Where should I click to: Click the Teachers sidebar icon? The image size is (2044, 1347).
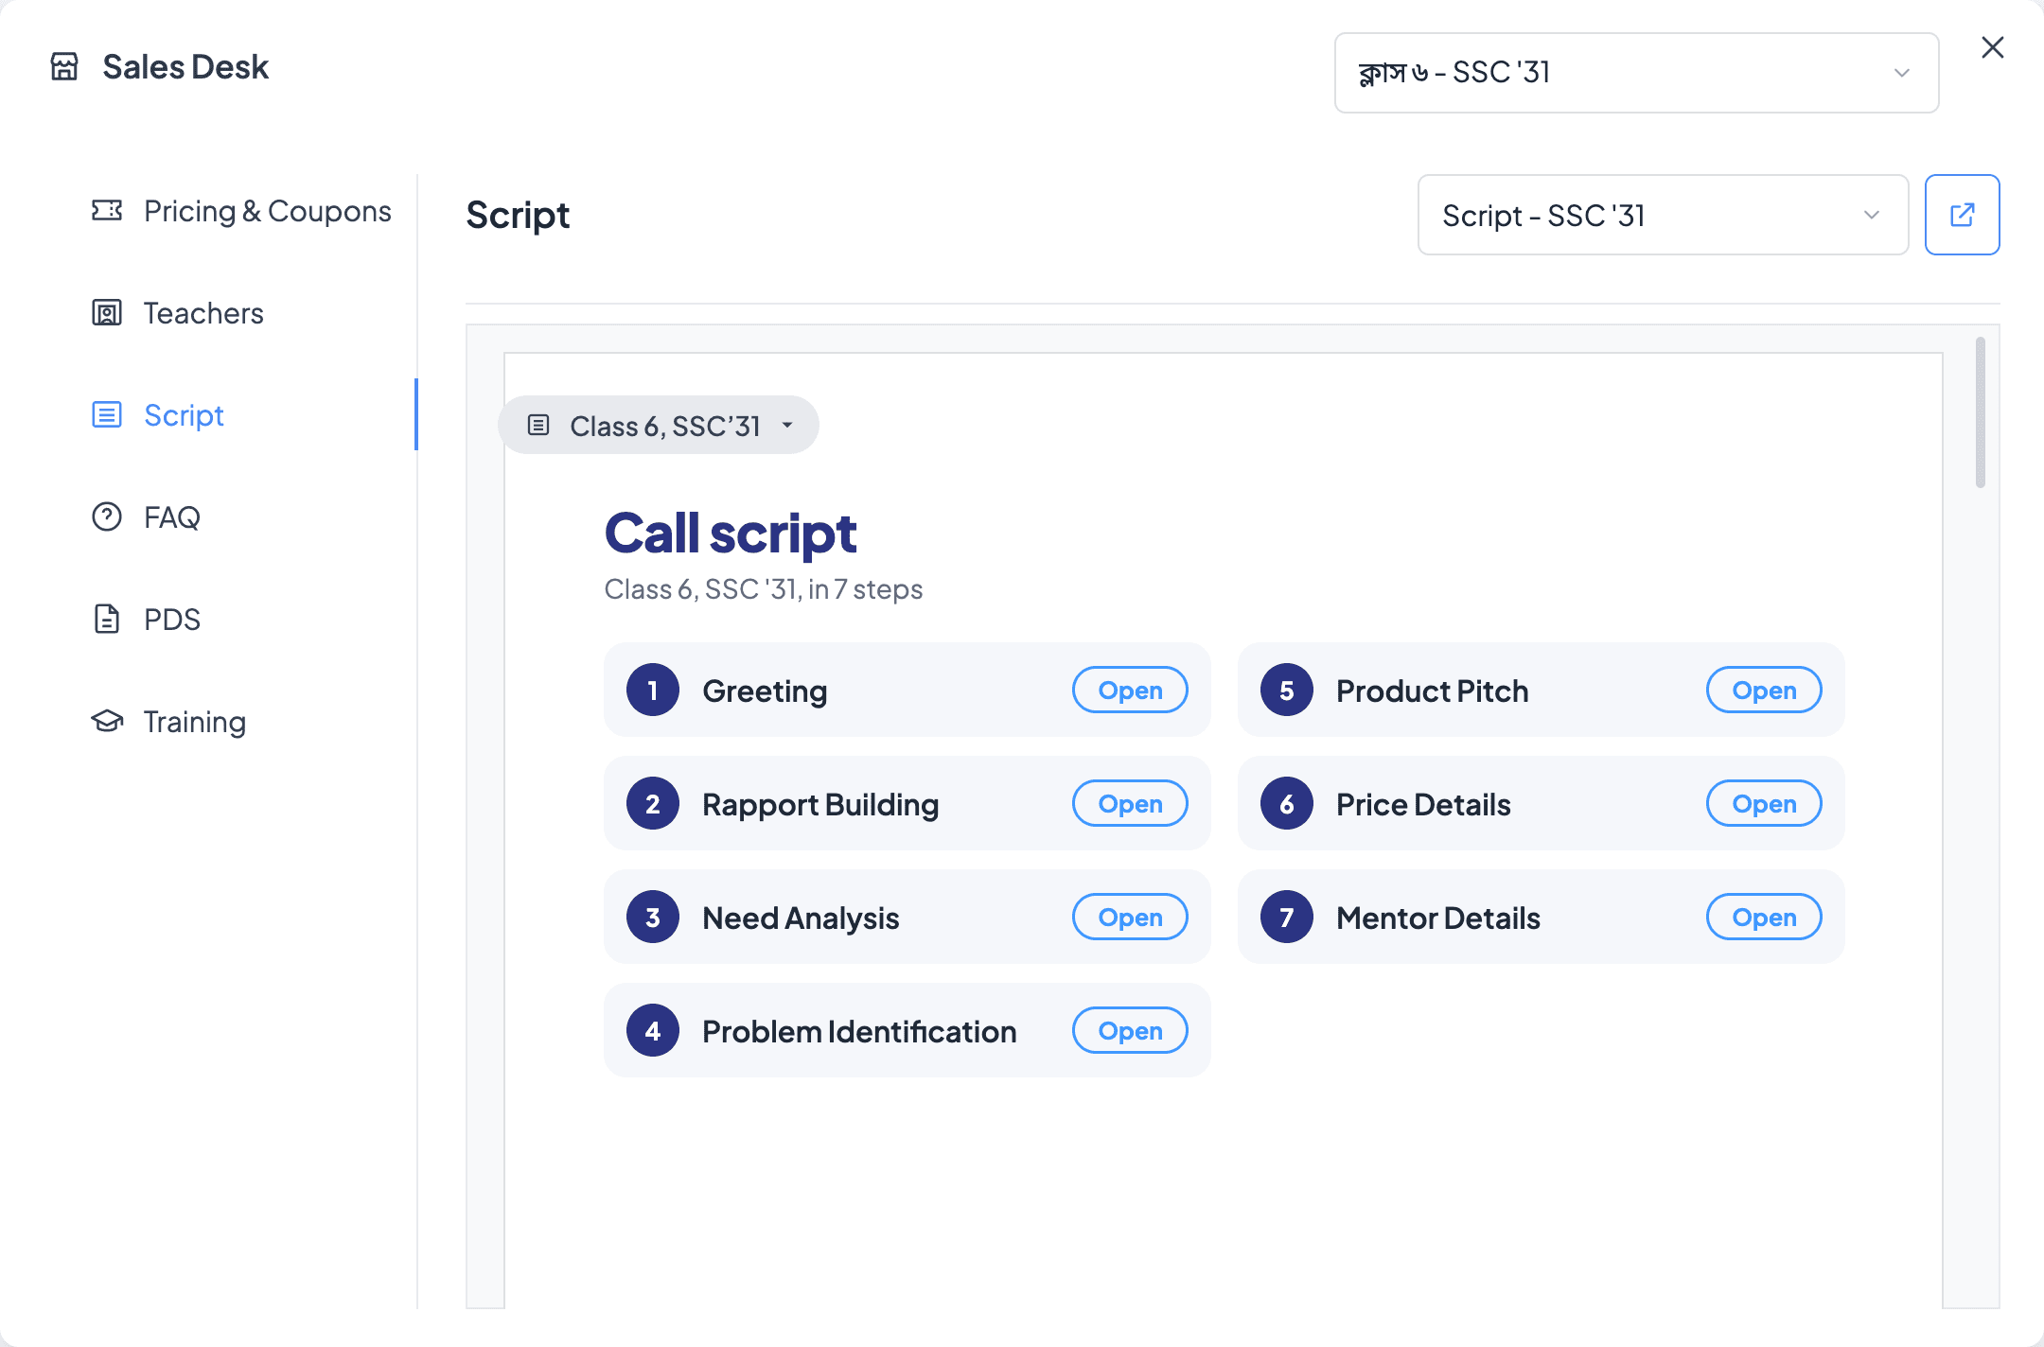pyautogui.click(x=107, y=312)
